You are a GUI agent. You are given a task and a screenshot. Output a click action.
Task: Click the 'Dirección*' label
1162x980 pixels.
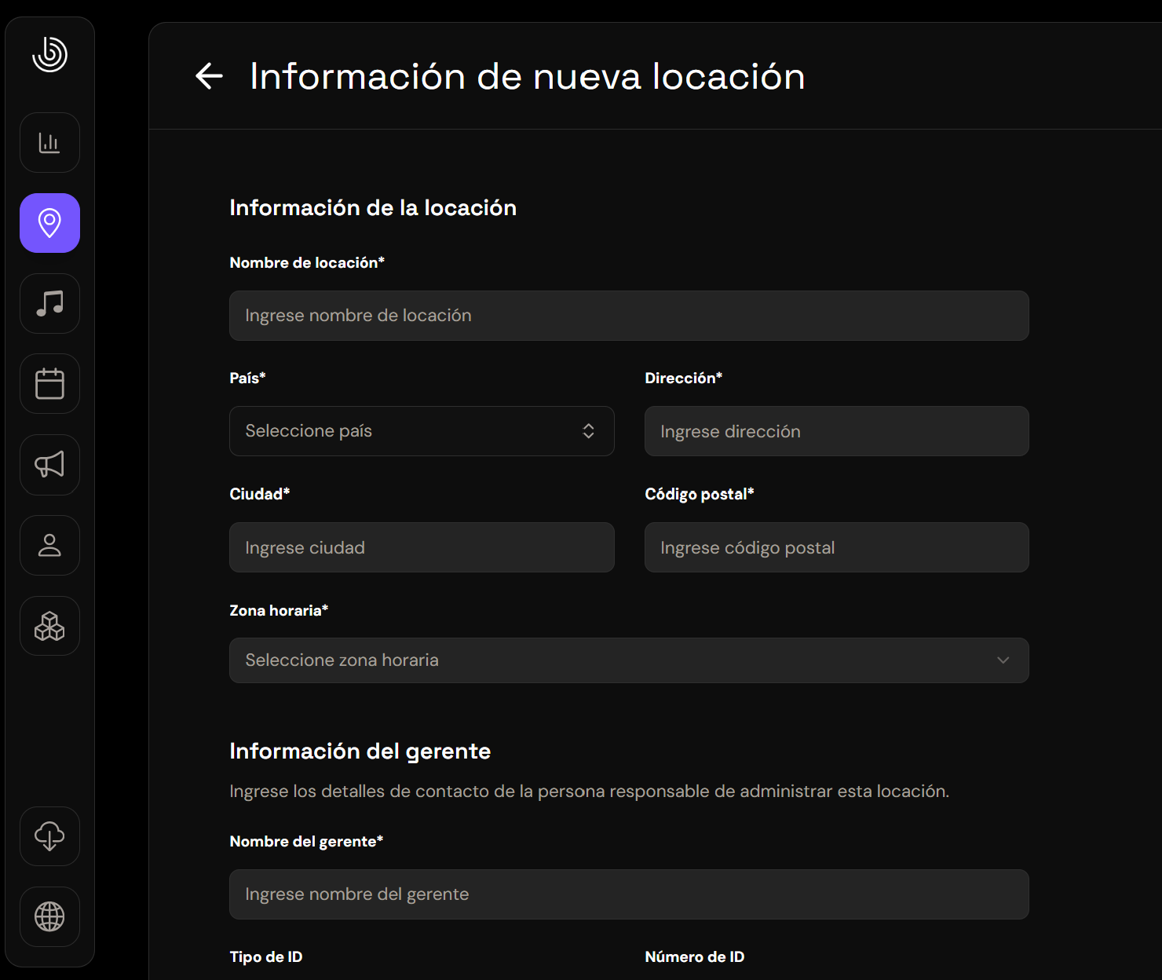(x=683, y=378)
